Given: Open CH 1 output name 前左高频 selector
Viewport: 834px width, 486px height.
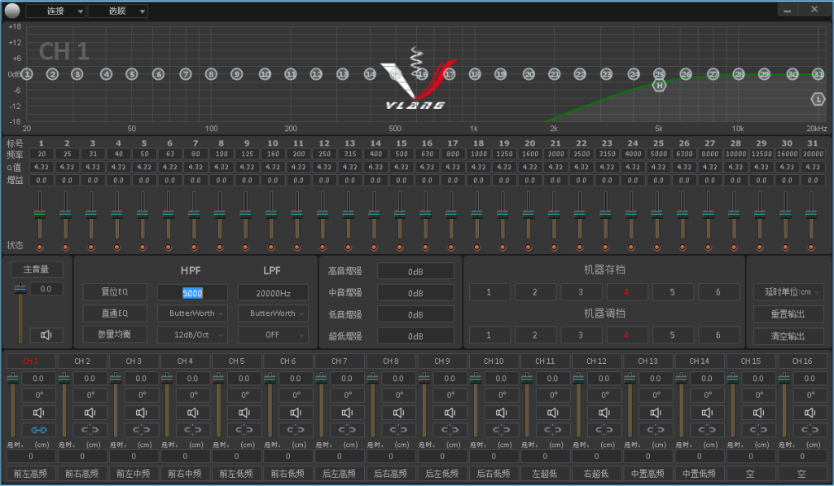Looking at the screenshot, I should pos(30,473).
